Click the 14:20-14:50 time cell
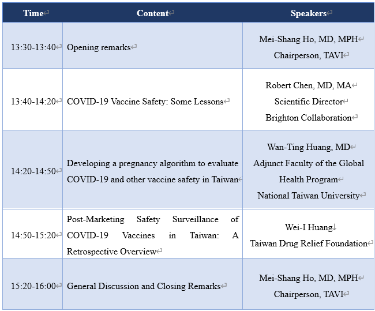375x311 pixels. pyautogui.click(x=33, y=171)
